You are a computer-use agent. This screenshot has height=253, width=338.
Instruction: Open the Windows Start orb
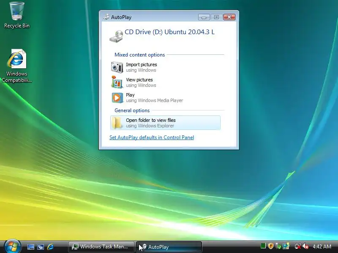pyautogui.click(x=12, y=246)
